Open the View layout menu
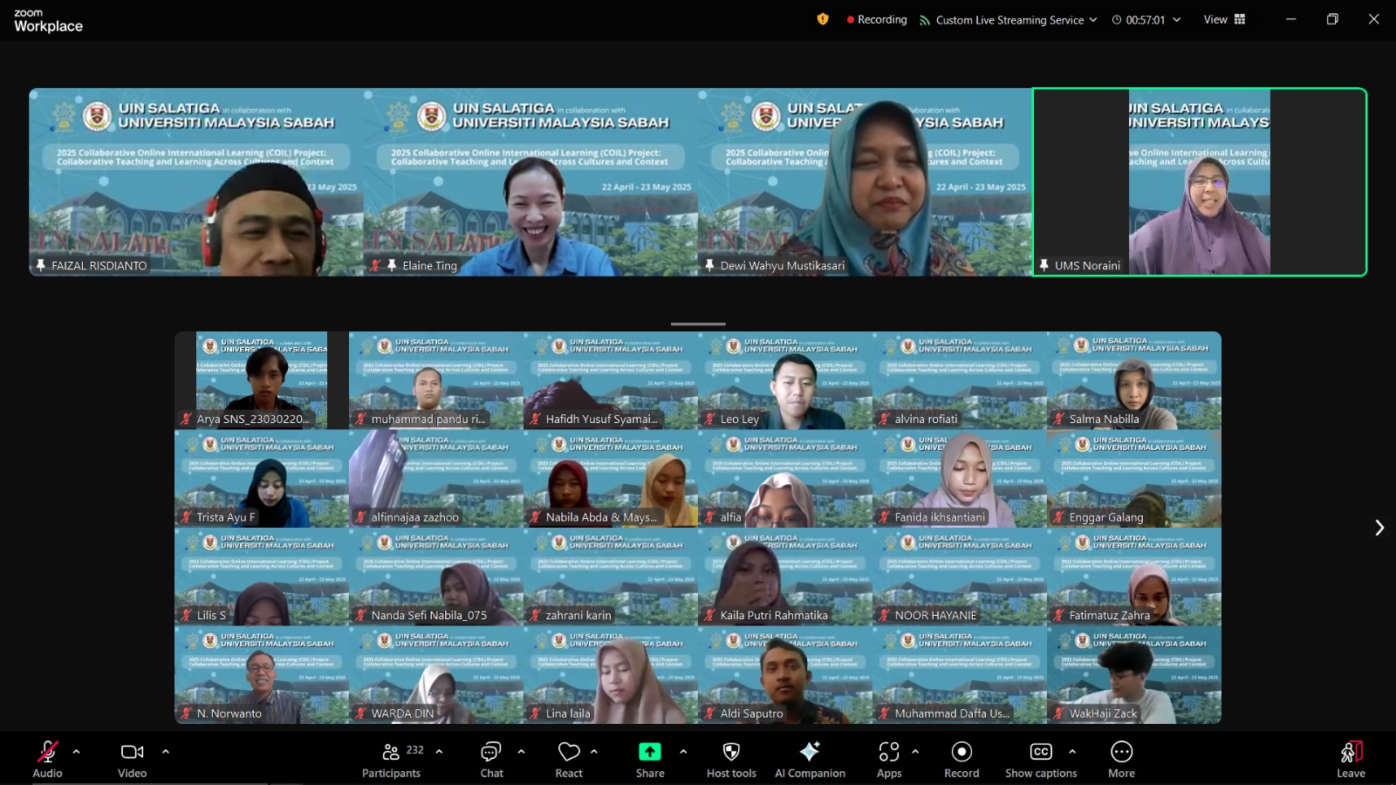1396x785 pixels. tap(1224, 19)
